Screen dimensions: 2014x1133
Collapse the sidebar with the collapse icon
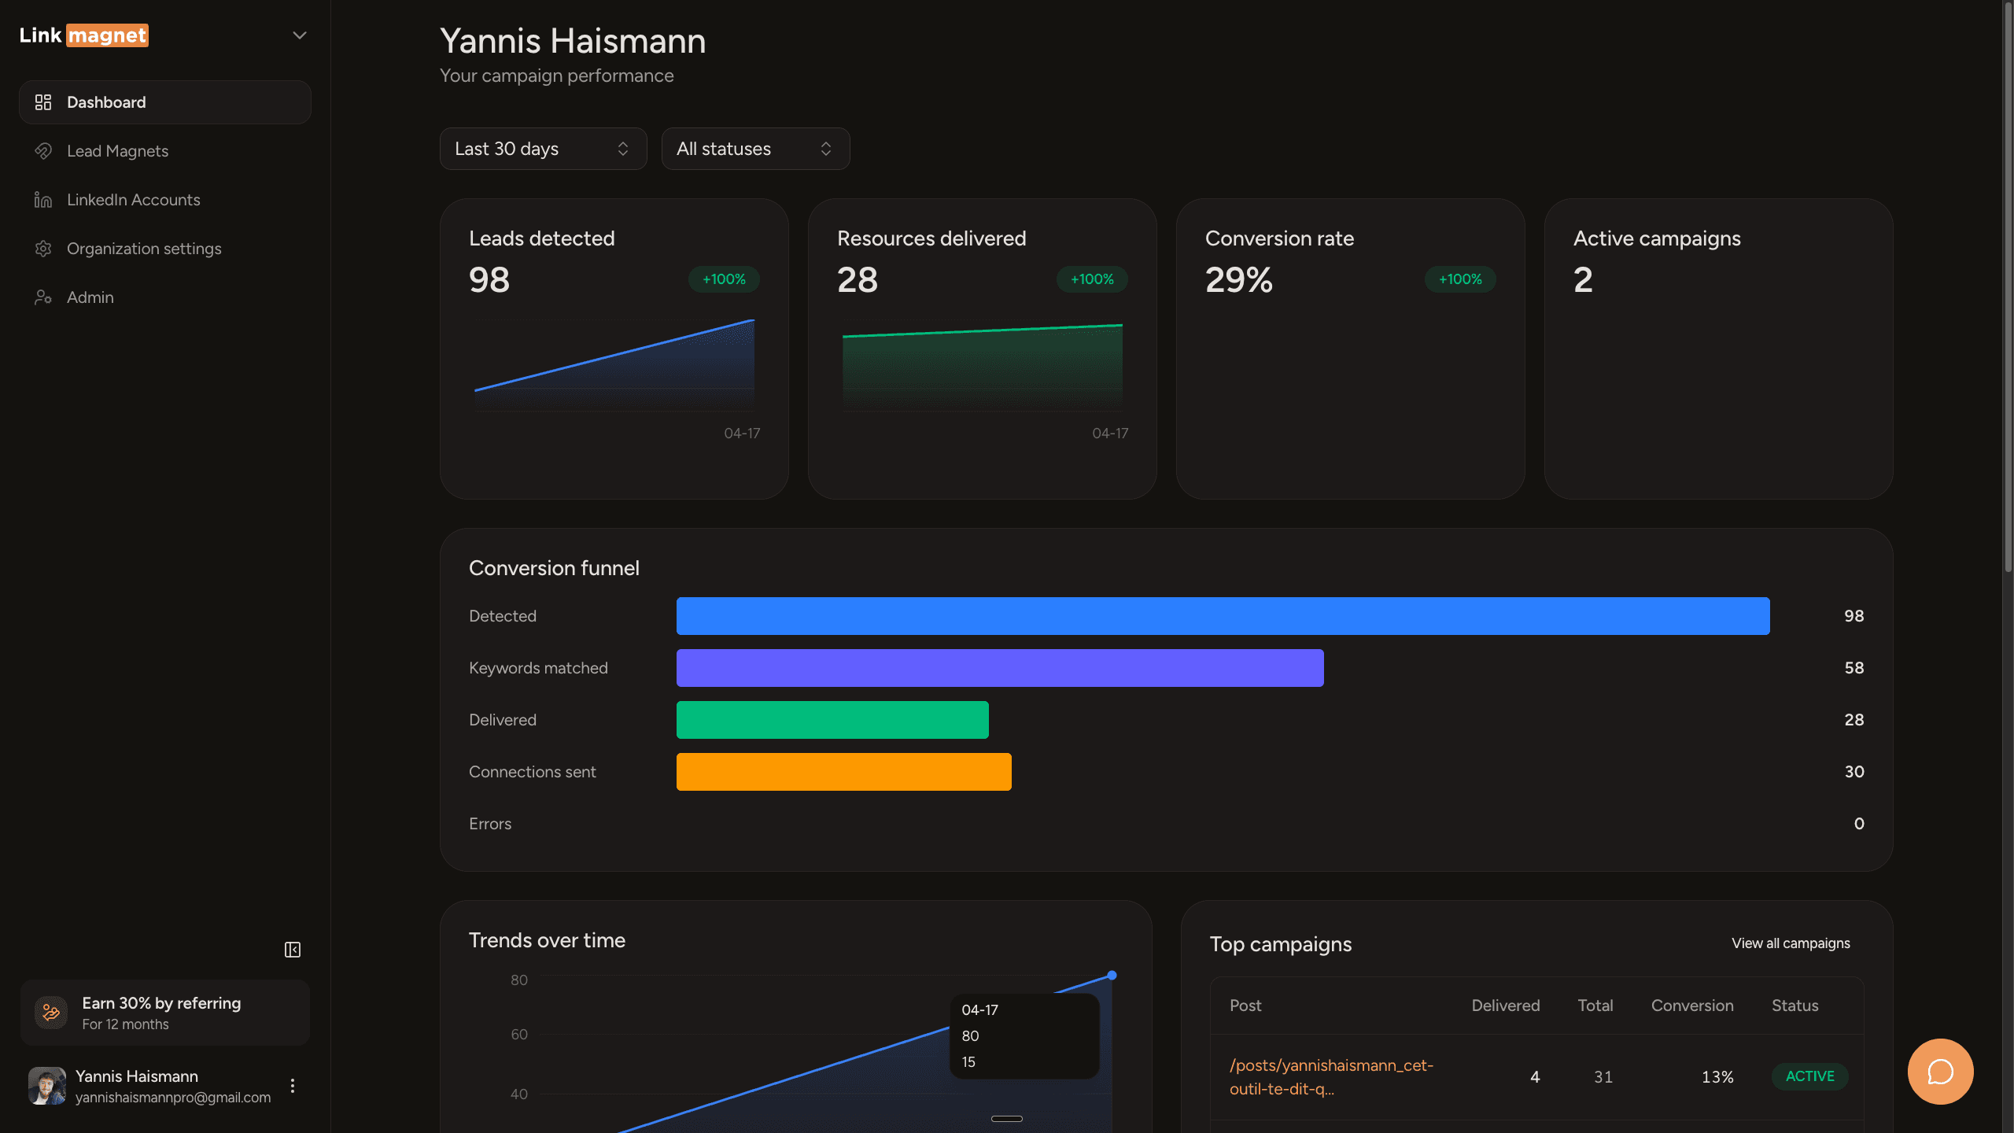(x=292, y=949)
